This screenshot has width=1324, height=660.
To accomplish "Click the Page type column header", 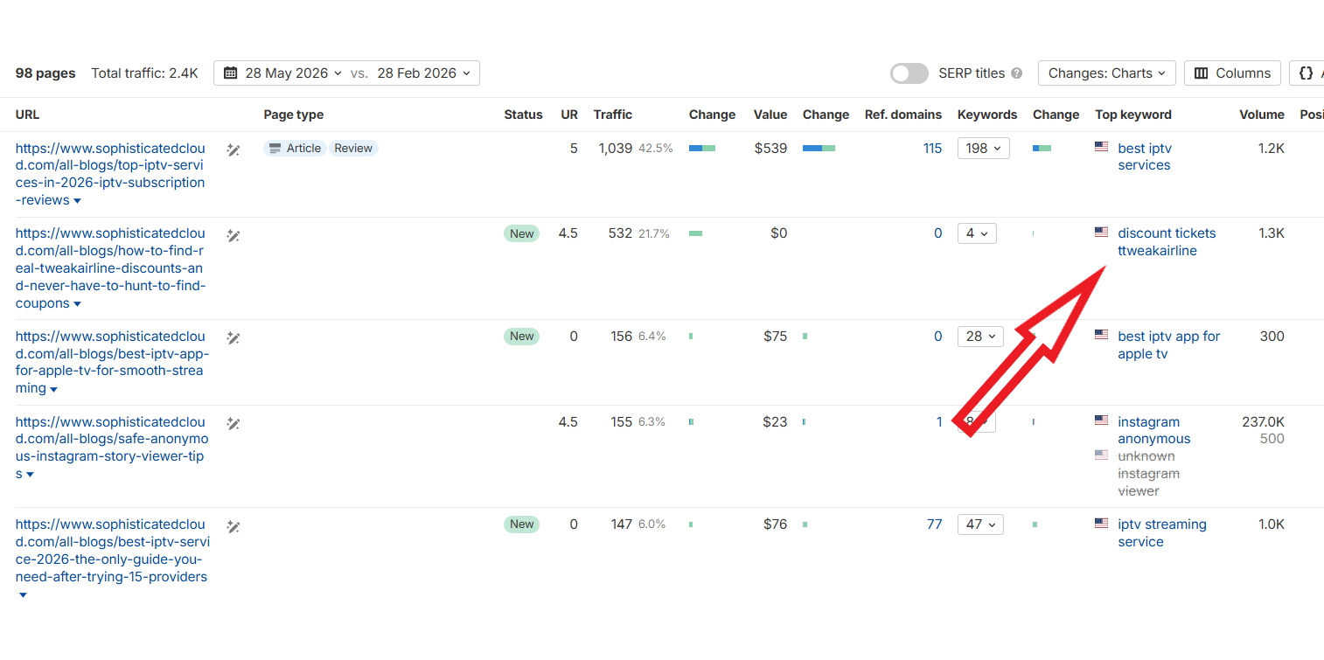I will (x=294, y=115).
